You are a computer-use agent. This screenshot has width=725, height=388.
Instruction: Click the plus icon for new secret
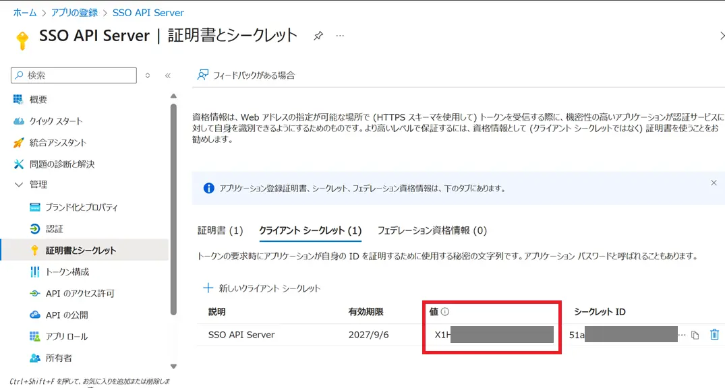click(208, 288)
